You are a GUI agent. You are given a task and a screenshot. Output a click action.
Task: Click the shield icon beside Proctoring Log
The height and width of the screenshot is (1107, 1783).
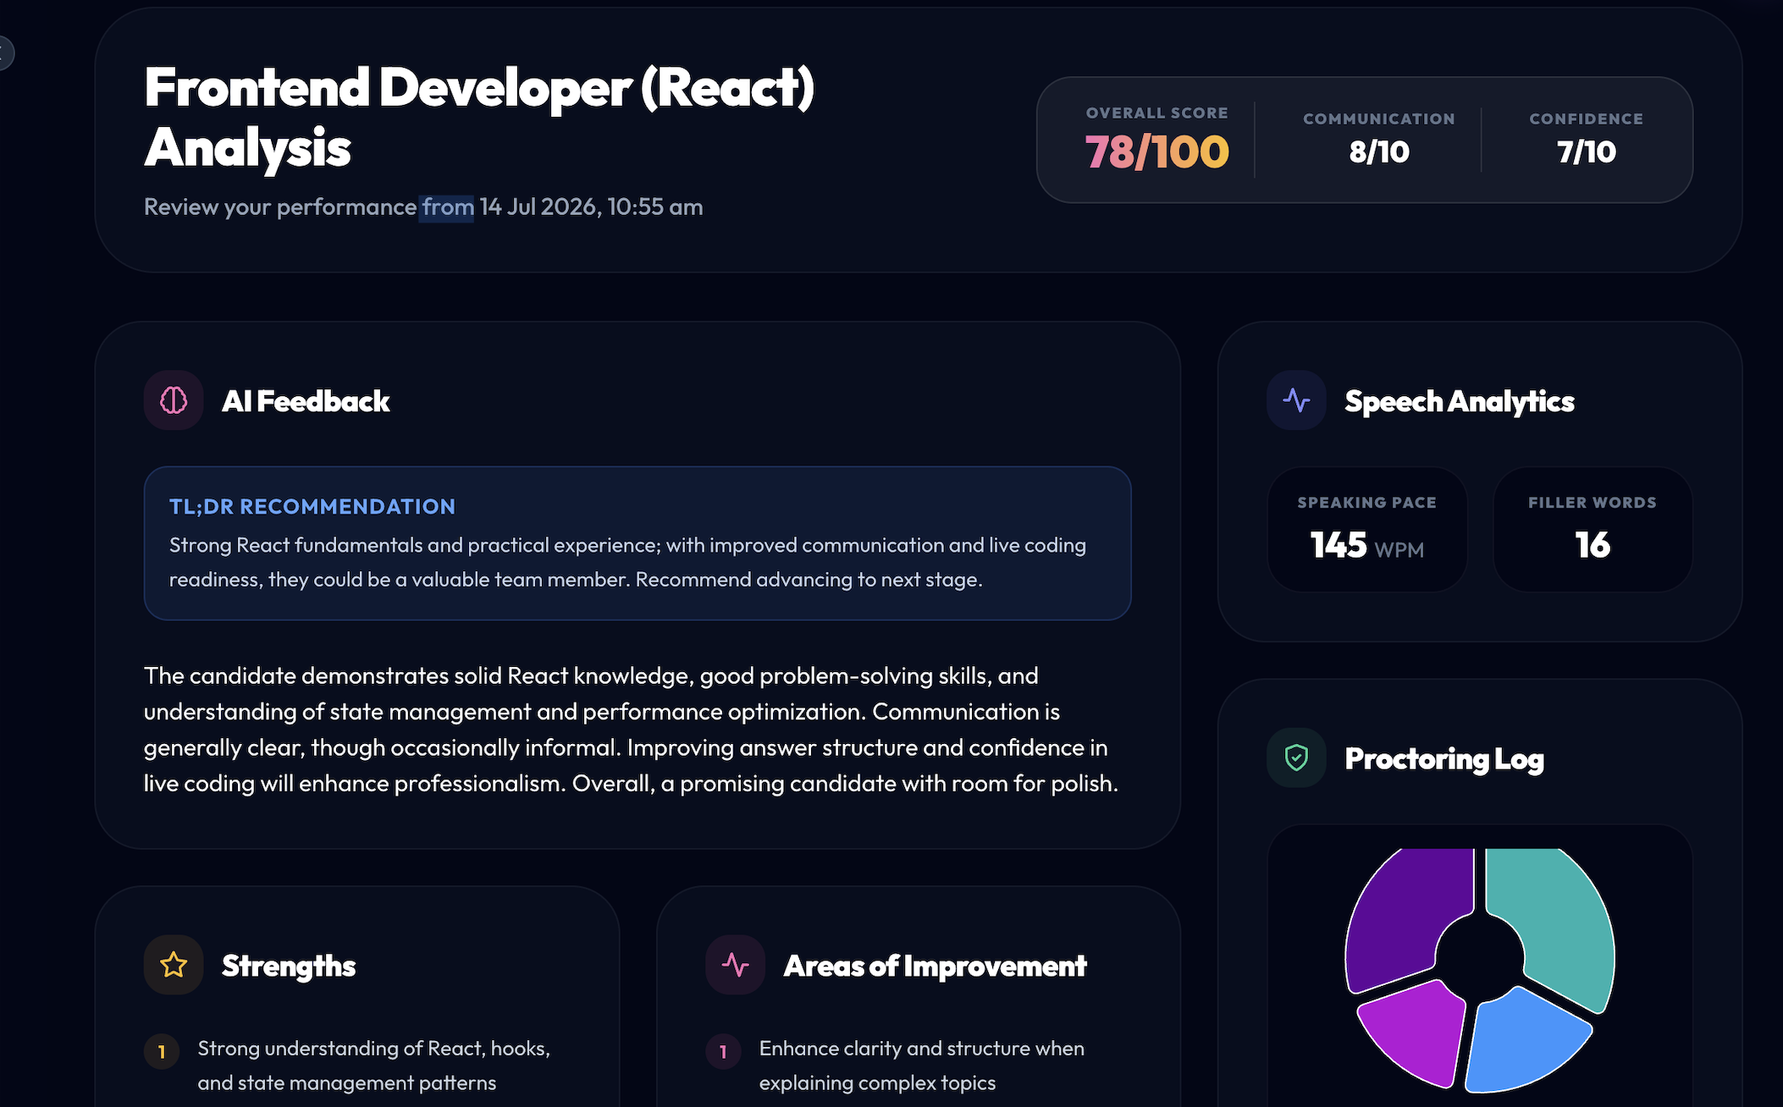(x=1296, y=757)
